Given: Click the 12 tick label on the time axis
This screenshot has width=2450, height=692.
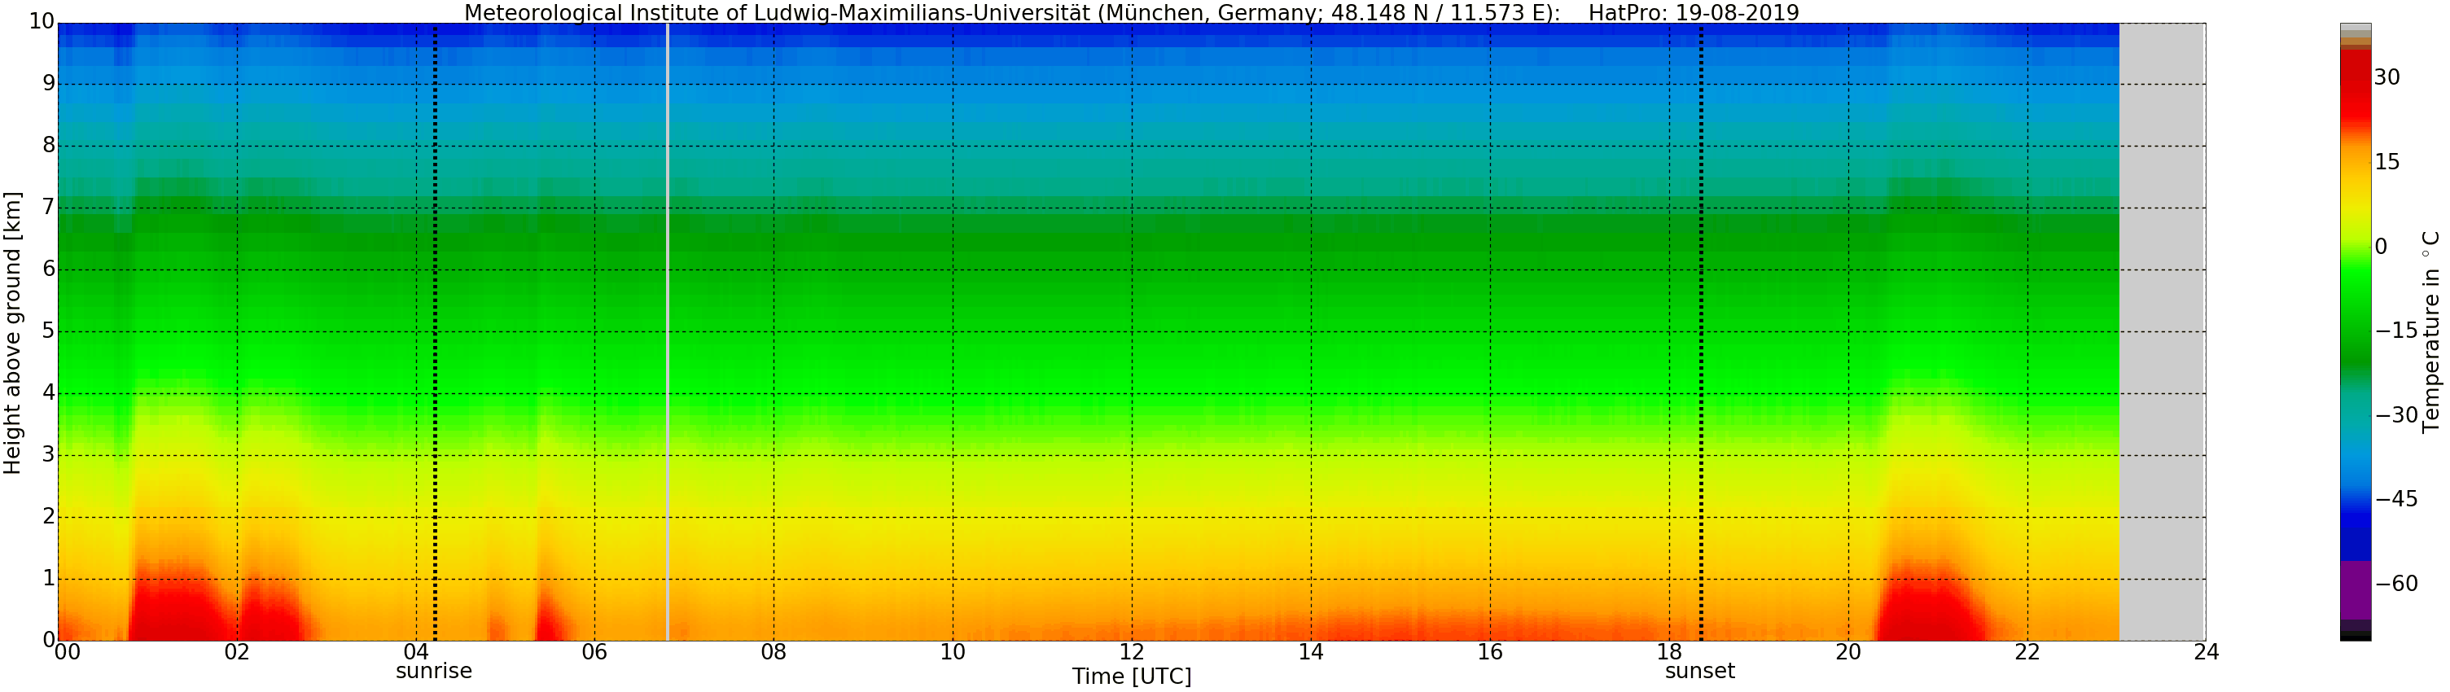Looking at the screenshot, I should (x=1131, y=652).
